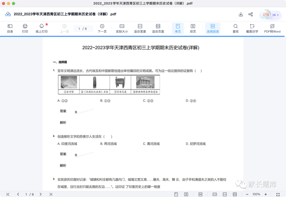Click option A. 印度河流域
The image size is (286, 197).
67,144
